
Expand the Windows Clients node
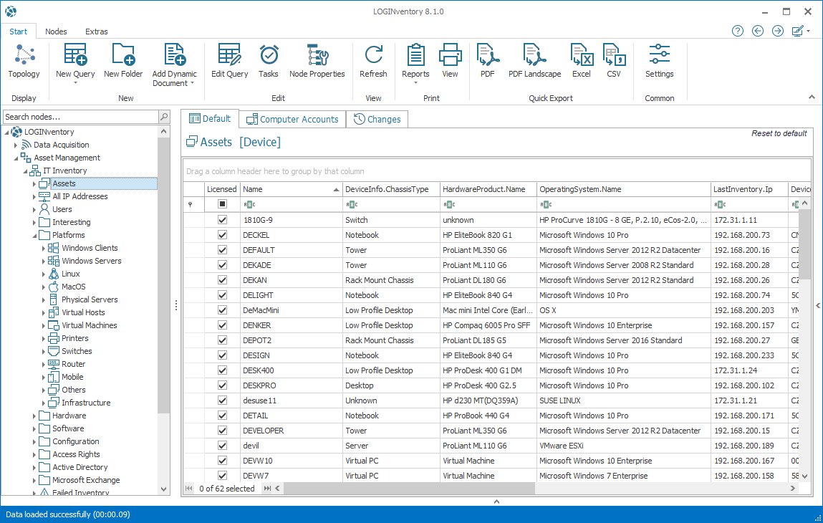[44, 248]
